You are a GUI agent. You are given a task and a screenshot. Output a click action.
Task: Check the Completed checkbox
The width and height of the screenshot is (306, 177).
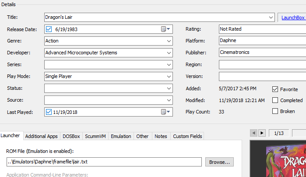coord(275,100)
